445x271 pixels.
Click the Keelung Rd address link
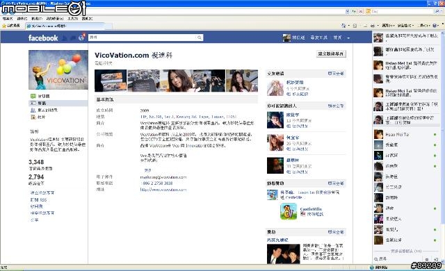(188, 117)
